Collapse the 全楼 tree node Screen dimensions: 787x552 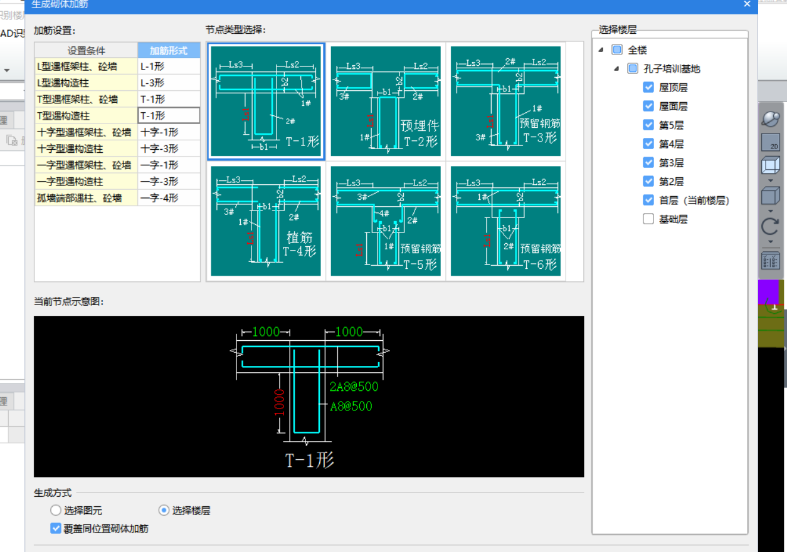601,50
